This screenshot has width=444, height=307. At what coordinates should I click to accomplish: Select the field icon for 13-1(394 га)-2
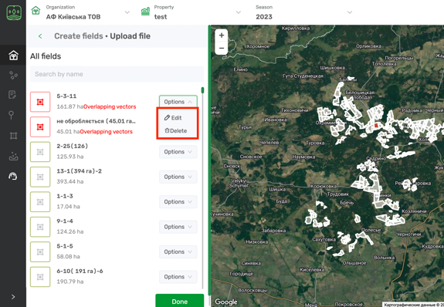tap(40, 177)
